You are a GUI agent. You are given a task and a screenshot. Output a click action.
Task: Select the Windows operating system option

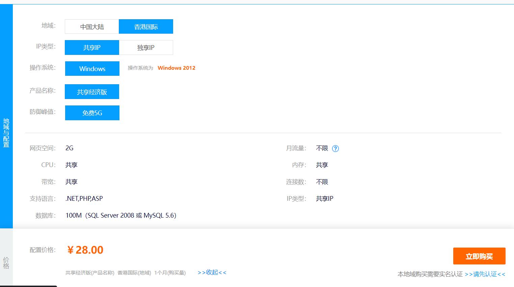pos(92,69)
